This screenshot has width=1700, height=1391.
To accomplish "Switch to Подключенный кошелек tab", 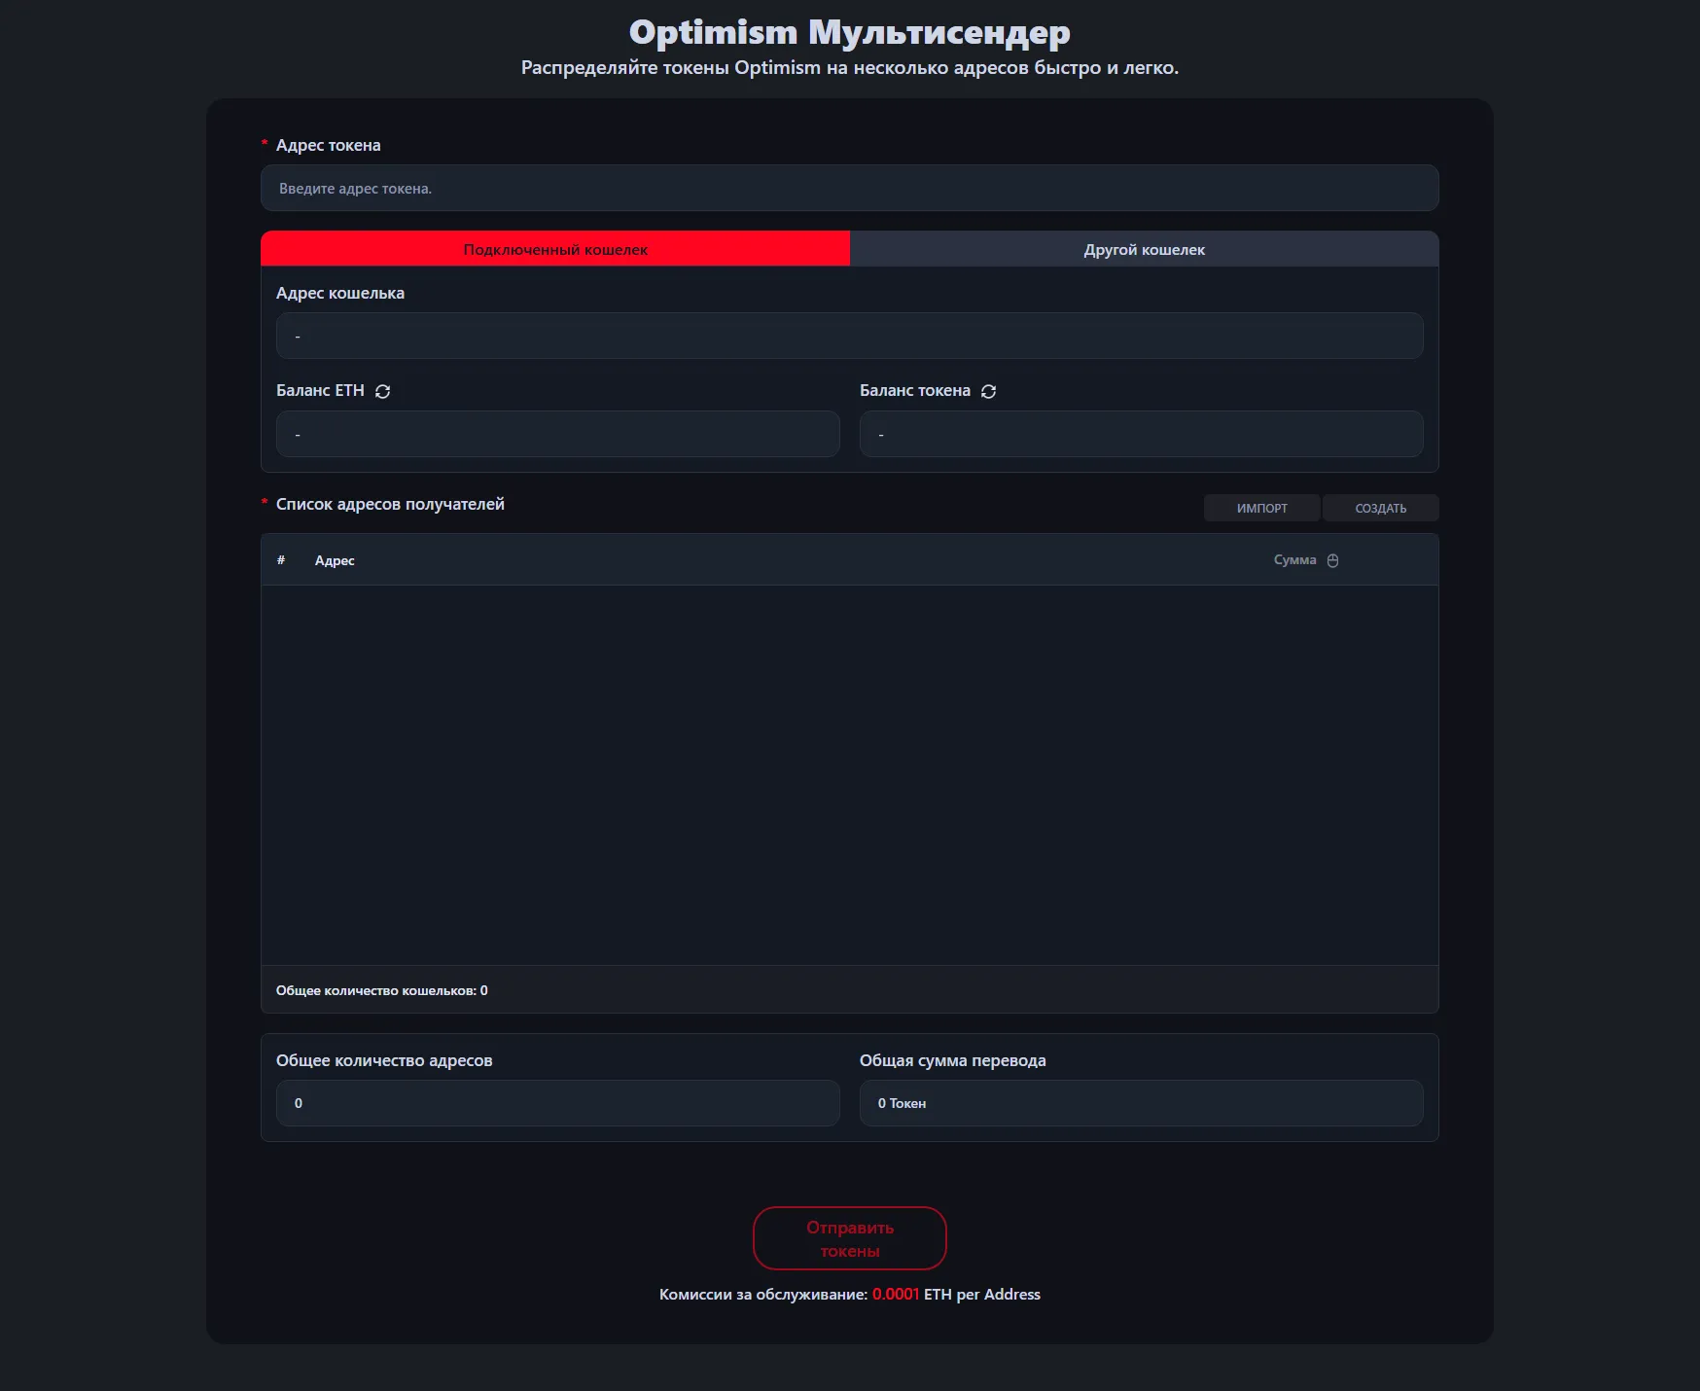I will click(x=554, y=249).
